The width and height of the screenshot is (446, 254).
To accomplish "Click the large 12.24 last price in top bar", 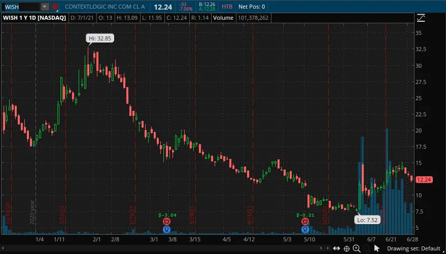I will 163,7.
